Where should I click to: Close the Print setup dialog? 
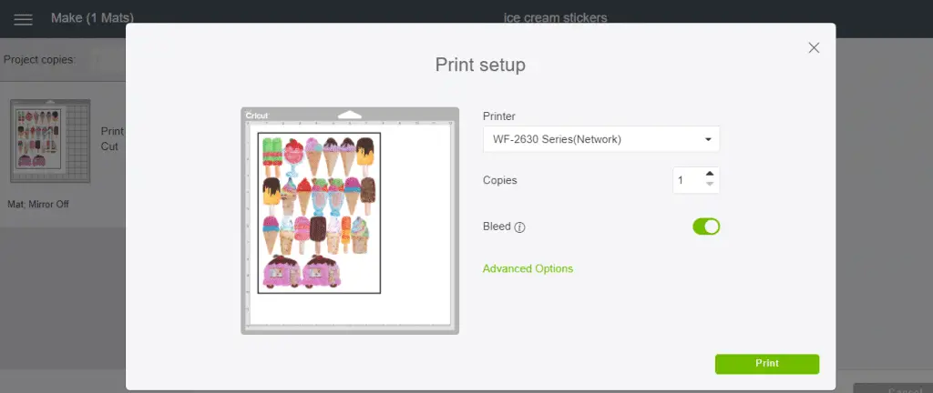click(x=814, y=47)
